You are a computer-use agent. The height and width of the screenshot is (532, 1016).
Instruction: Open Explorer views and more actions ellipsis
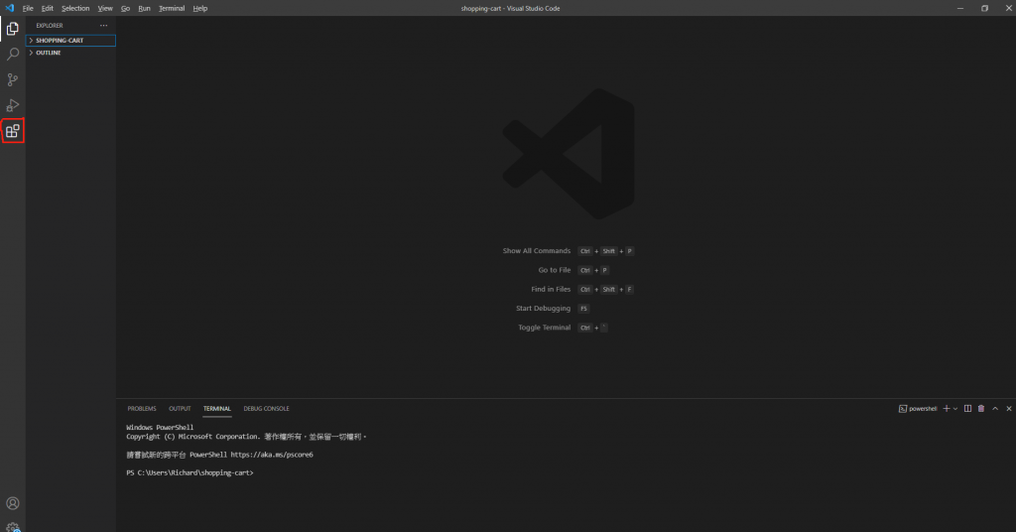point(103,25)
